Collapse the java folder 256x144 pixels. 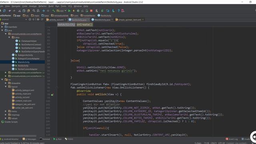pyautogui.click(x=2, y=30)
